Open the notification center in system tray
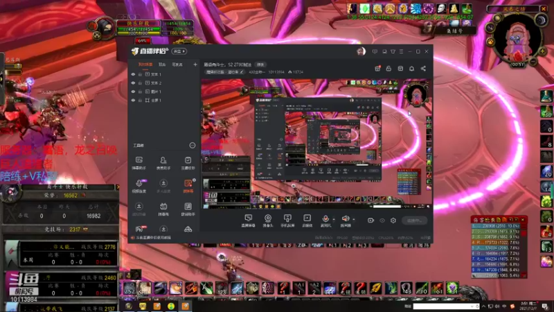Image resolution: width=554 pixels, height=312 pixels. click(546, 306)
